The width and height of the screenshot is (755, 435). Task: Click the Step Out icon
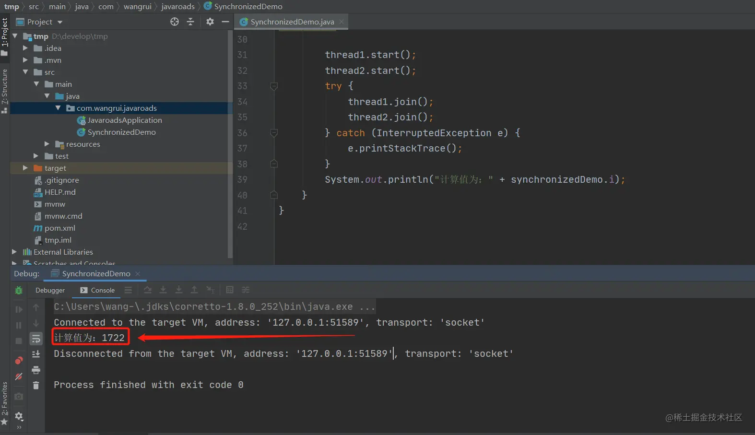click(194, 290)
